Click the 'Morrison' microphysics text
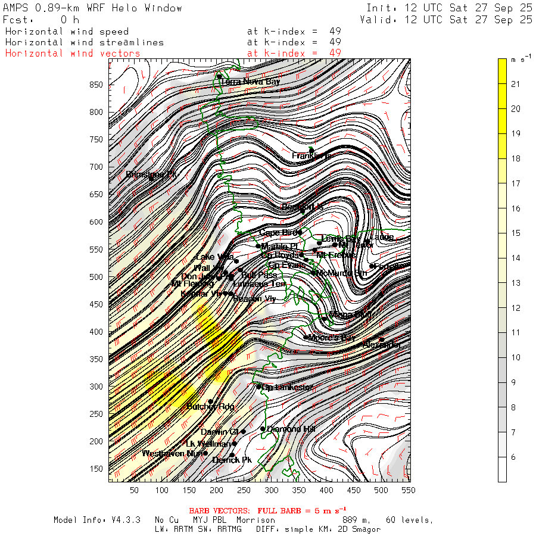Screen dimensions: 536x536 coord(255,521)
